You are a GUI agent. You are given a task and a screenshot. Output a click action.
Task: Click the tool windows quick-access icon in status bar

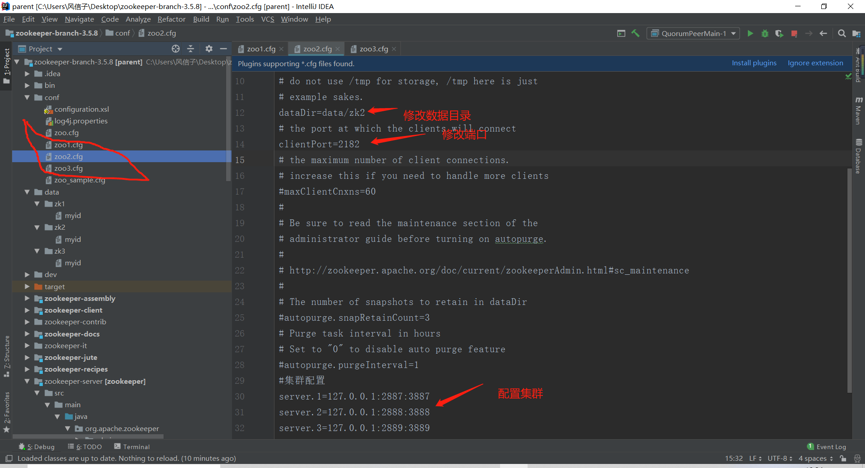click(9, 459)
